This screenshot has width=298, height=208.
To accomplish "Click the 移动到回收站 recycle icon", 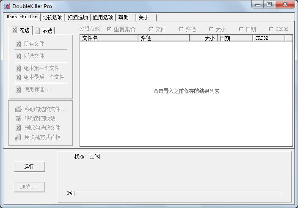I will (x=19, y=118).
